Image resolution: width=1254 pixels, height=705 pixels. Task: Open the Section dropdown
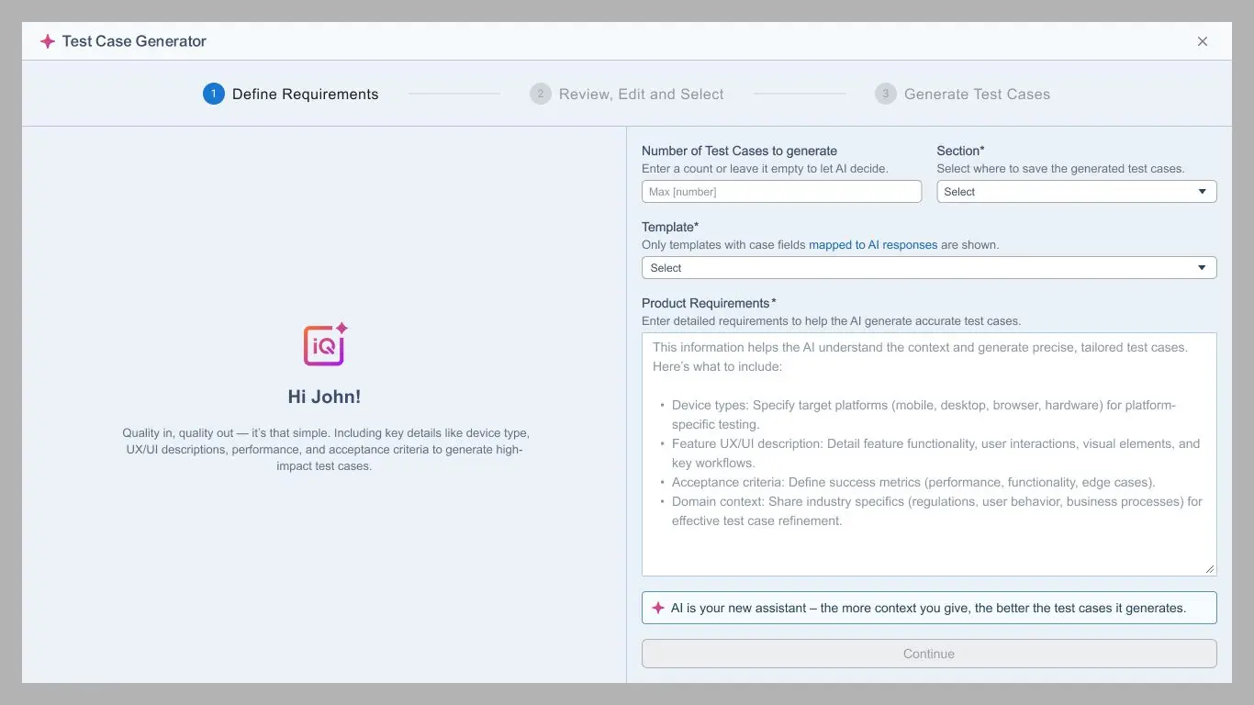pyautogui.click(x=1077, y=192)
